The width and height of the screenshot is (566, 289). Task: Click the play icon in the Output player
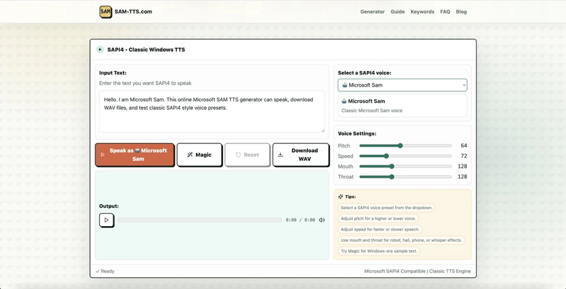(106, 220)
